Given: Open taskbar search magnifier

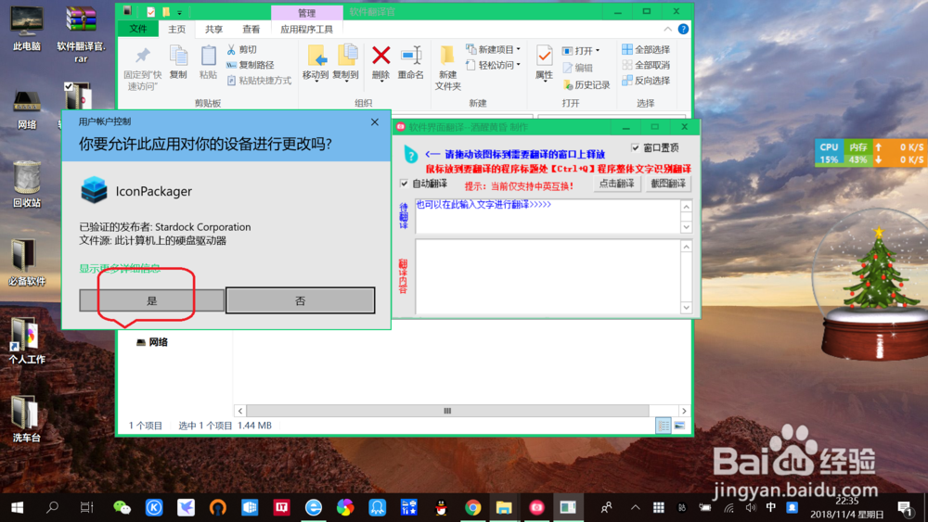Looking at the screenshot, I should [x=52, y=507].
